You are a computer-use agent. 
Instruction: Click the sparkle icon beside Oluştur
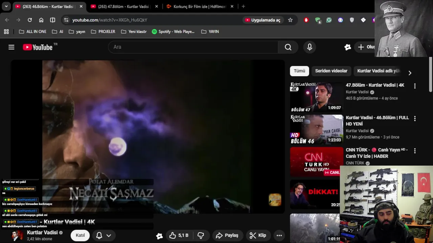coord(347,47)
